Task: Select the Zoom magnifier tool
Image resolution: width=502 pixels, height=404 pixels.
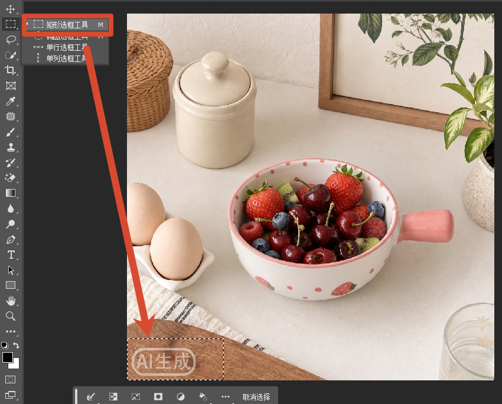Action: pos(11,316)
